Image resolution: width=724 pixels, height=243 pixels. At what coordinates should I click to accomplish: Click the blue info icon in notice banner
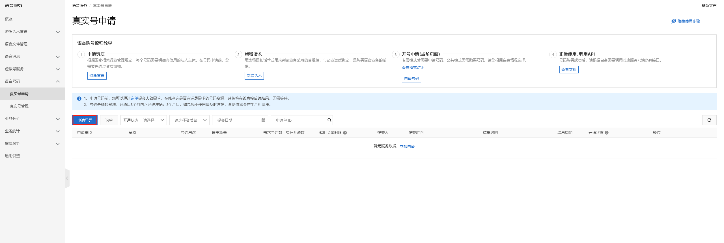click(x=79, y=98)
